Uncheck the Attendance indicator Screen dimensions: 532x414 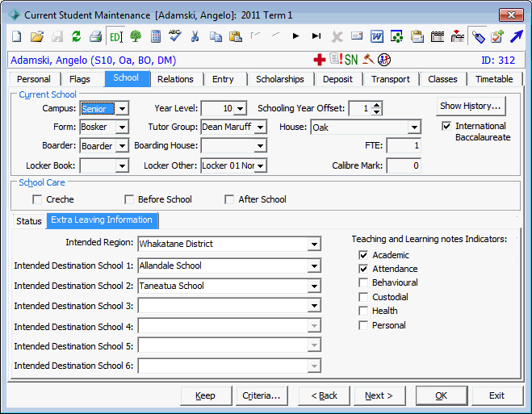363,269
